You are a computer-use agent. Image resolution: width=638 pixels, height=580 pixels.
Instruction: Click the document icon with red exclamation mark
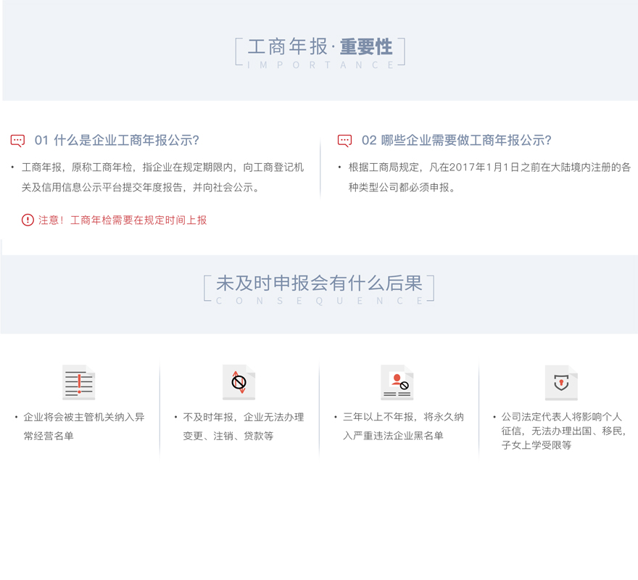click(78, 383)
